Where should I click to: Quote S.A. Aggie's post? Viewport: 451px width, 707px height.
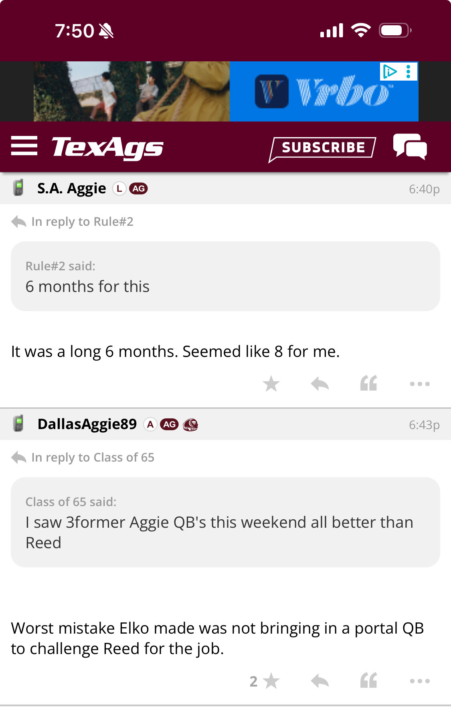click(x=368, y=383)
